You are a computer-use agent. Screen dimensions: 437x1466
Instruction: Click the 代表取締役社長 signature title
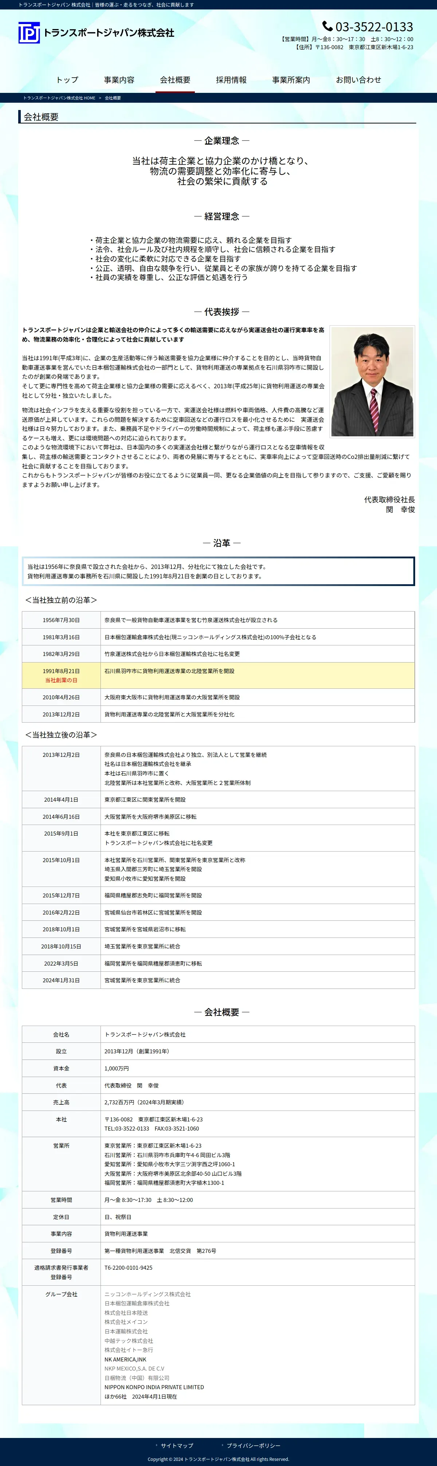(x=389, y=499)
